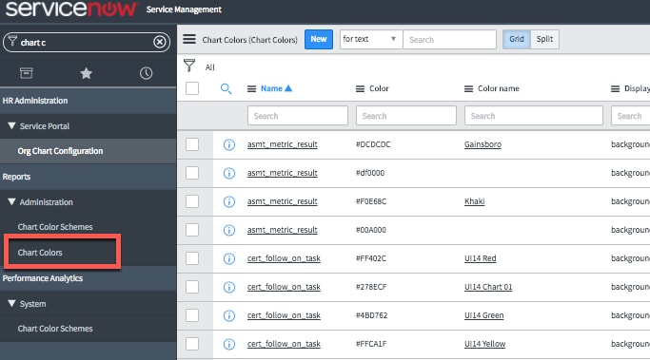Open the history clock tab
The width and height of the screenshot is (650, 360).
[146, 73]
